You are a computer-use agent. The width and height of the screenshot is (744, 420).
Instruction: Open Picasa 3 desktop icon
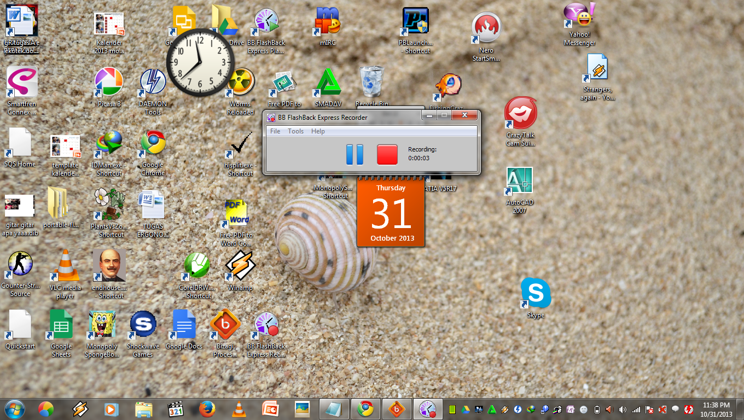[x=109, y=87]
